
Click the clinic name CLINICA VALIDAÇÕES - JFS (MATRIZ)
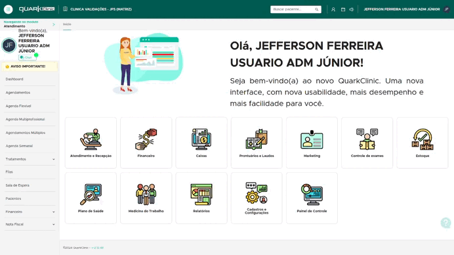pyautogui.click(x=101, y=9)
